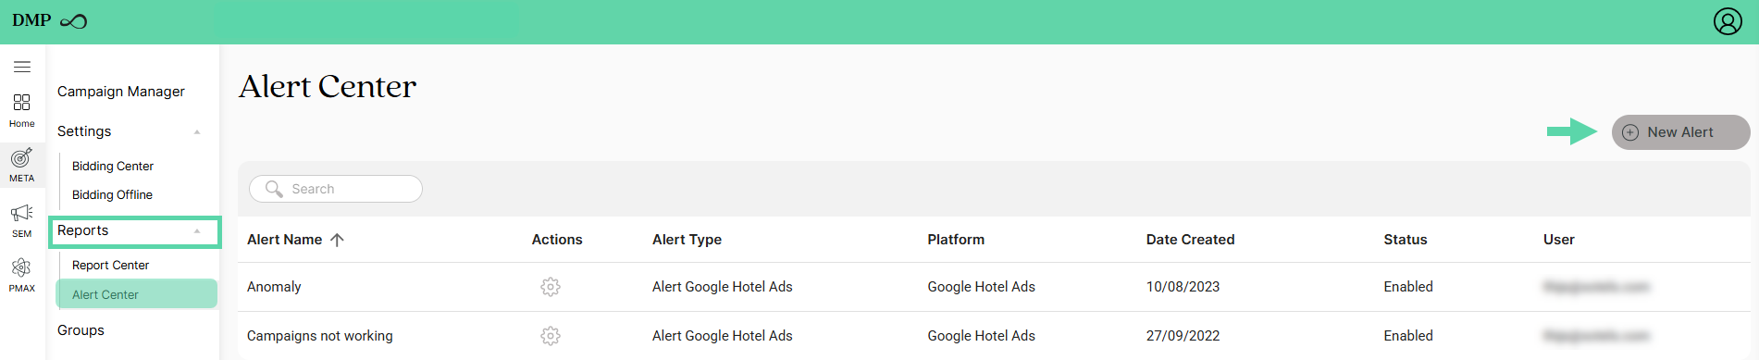
Task: Sort by Alert Name ascending arrow
Action: 337,240
